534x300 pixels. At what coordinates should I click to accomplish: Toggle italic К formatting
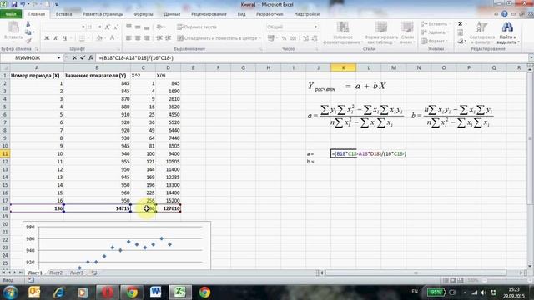click(x=56, y=38)
